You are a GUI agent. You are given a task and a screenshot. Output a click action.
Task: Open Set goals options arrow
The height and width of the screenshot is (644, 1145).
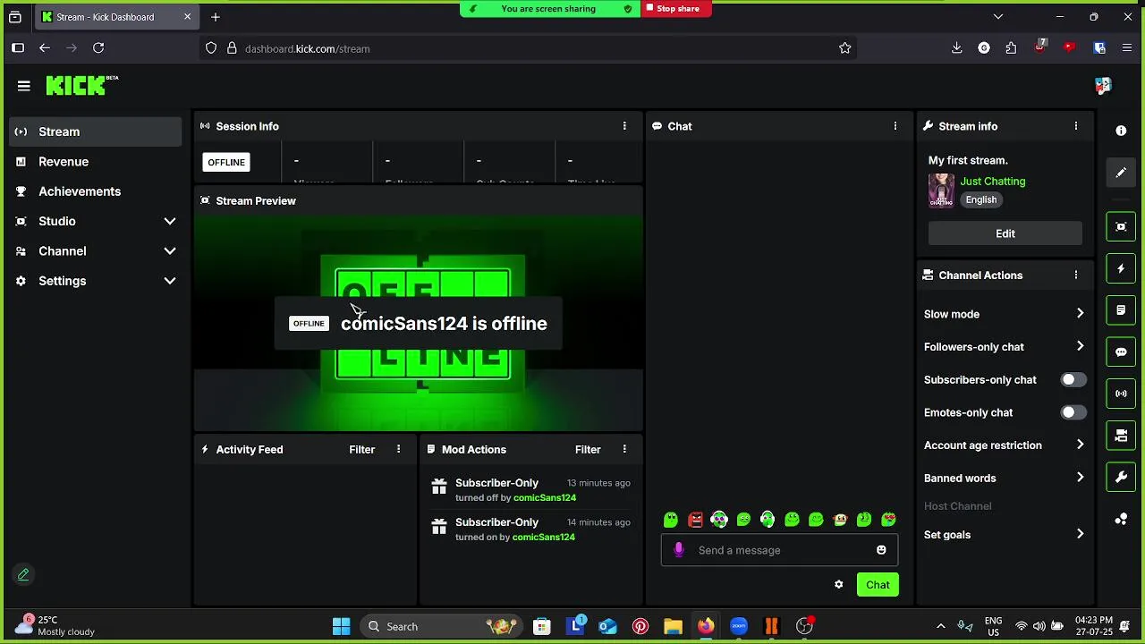point(1080,535)
